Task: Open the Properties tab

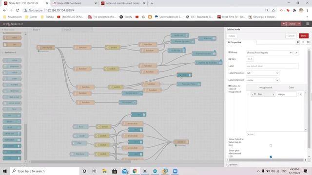Action: pos(235,42)
